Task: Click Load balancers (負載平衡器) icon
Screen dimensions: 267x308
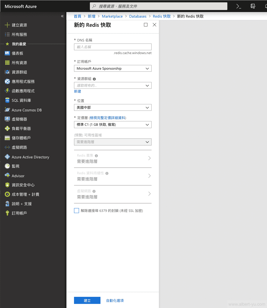Action: click(7, 128)
